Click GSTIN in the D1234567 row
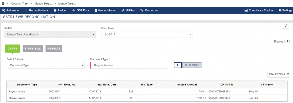The width and height of the screenshot is (293, 103). click(x=219, y=91)
